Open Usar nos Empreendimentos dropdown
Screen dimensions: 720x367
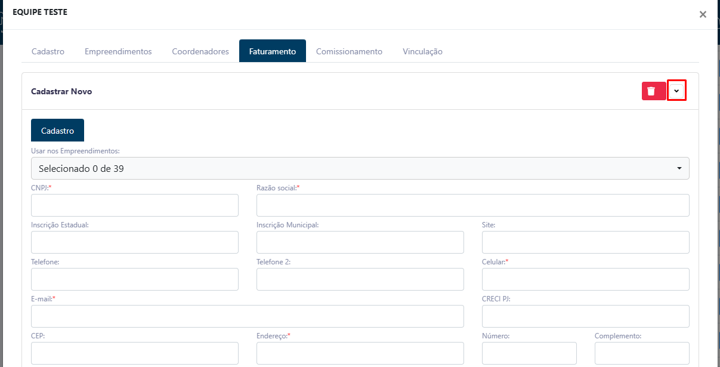coord(360,168)
